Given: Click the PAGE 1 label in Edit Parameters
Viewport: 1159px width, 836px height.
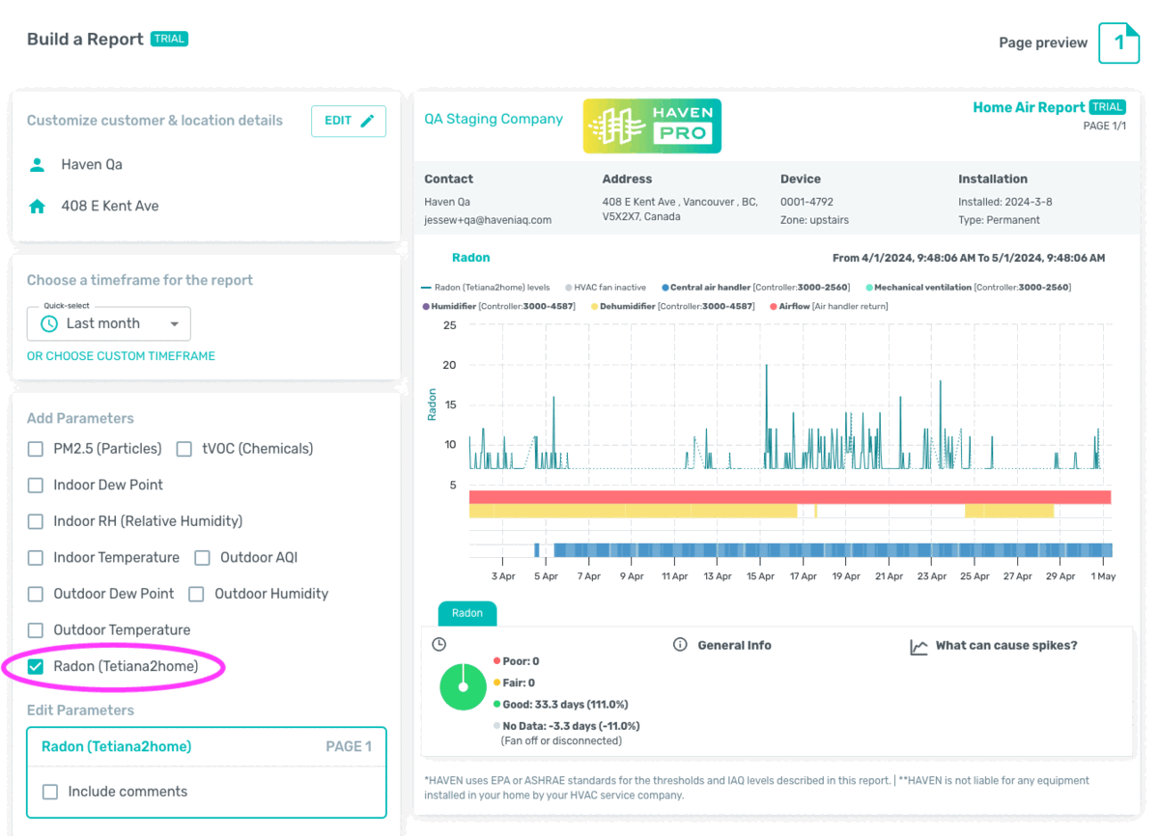Looking at the screenshot, I should (x=349, y=746).
